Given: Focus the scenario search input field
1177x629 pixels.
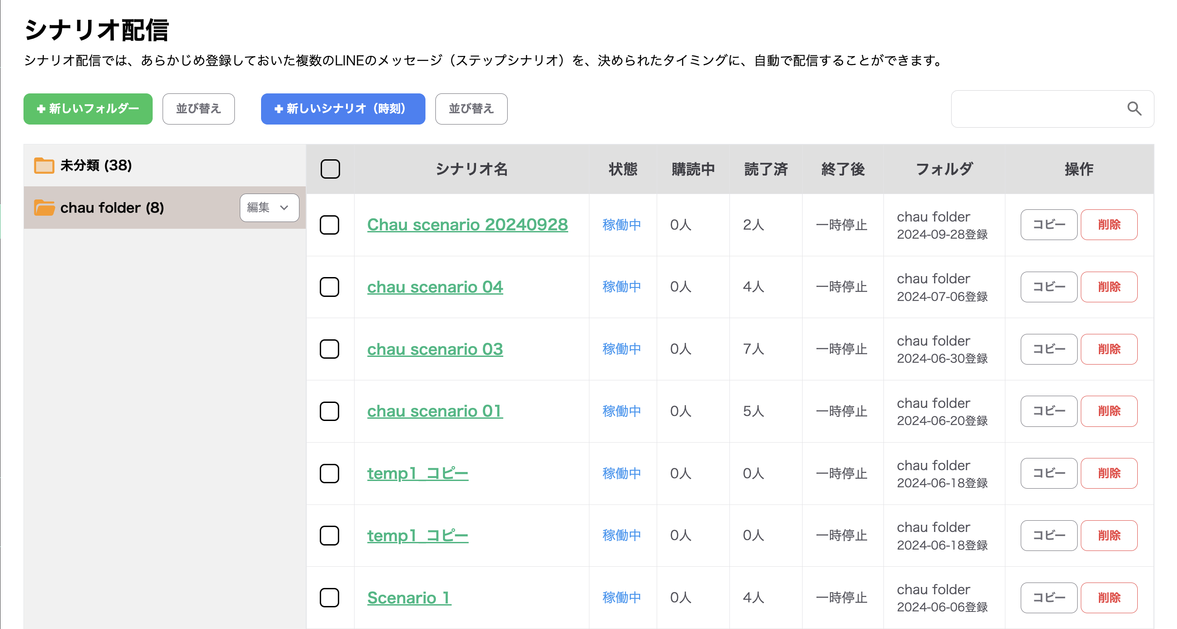Looking at the screenshot, I should [x=1052, y=109].
